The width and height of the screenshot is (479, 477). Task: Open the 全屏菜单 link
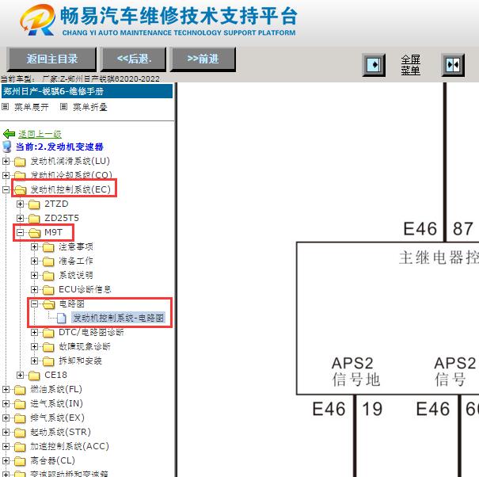[x=411, y=65]
